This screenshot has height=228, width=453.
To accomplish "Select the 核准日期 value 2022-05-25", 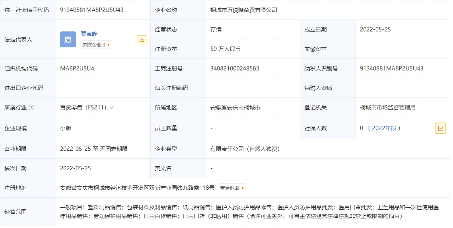I will pos(76,168).
